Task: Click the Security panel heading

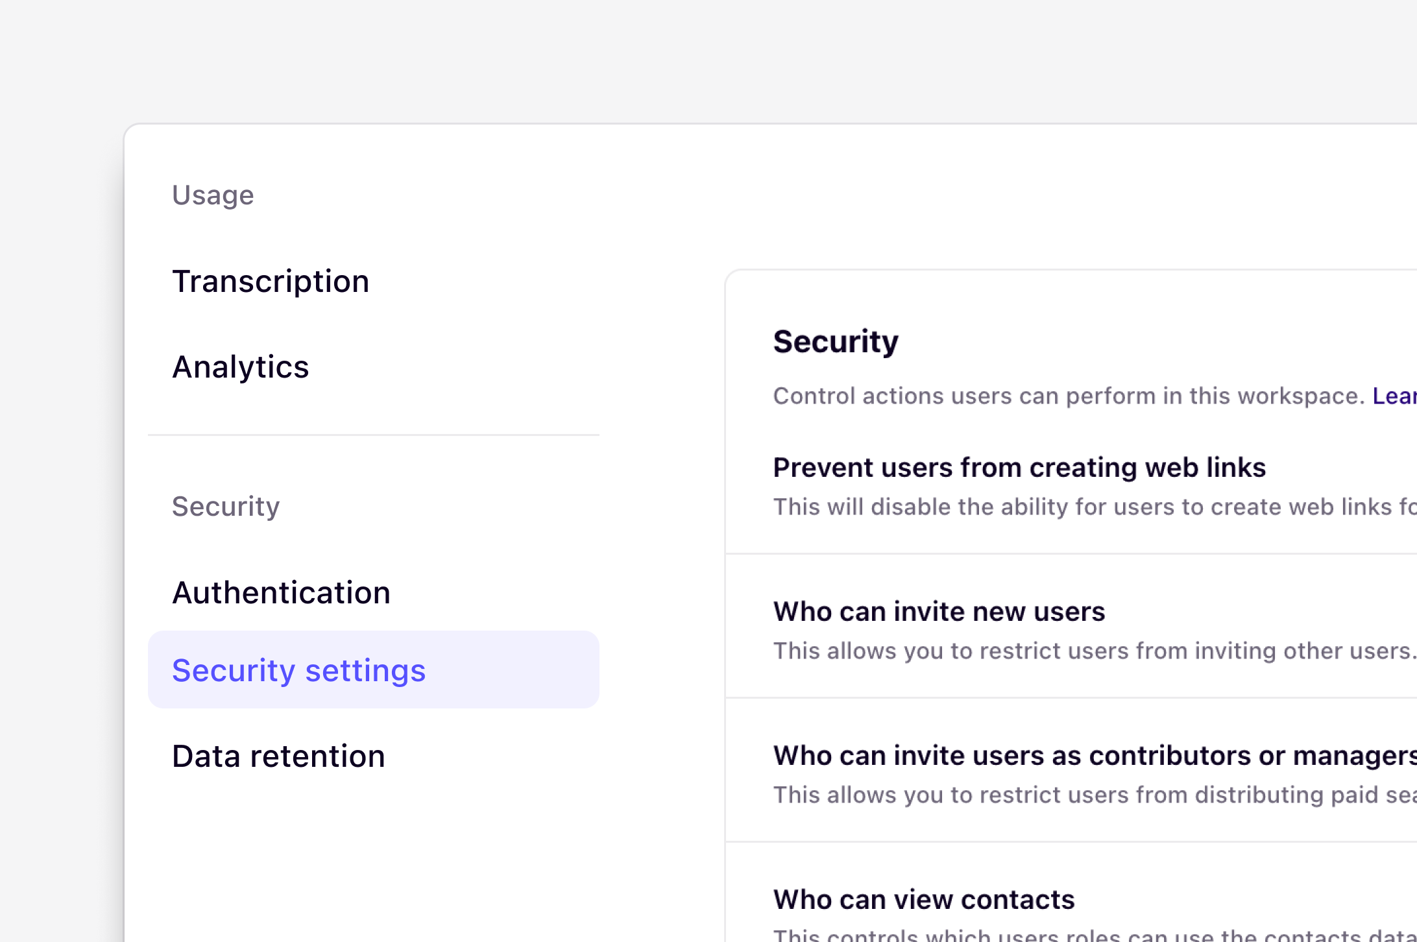Action: (x=836, y=341)
